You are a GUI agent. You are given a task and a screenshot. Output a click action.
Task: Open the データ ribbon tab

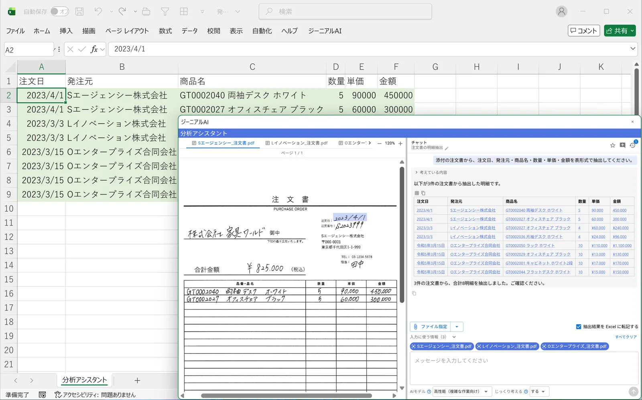click(189, 31)
